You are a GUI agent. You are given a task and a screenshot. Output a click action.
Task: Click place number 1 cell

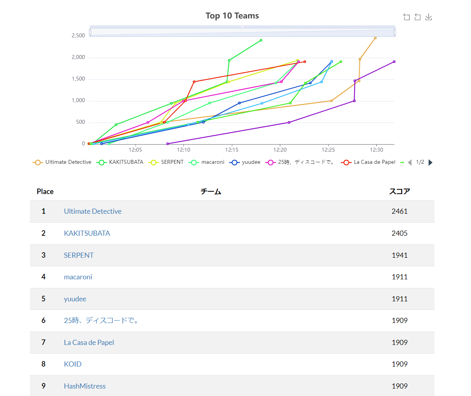pos(44,211)
